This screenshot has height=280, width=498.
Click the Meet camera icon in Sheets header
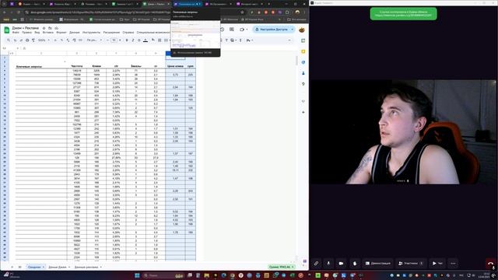[x=242, y=30]
